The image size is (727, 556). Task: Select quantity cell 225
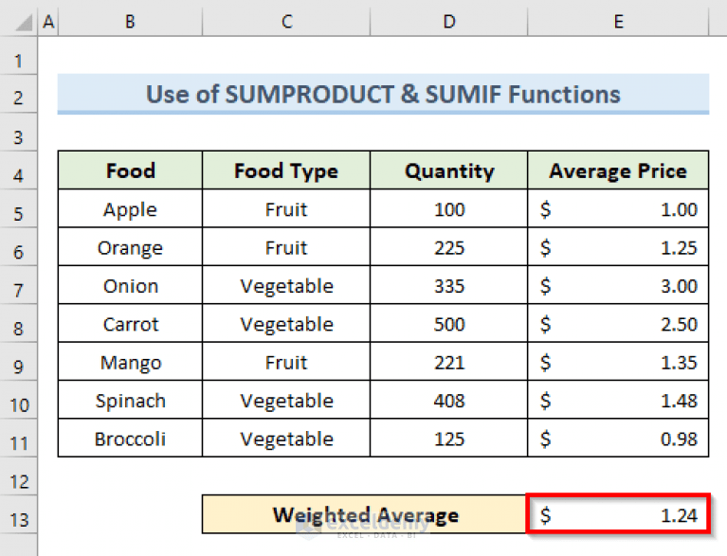pos(449,247)
